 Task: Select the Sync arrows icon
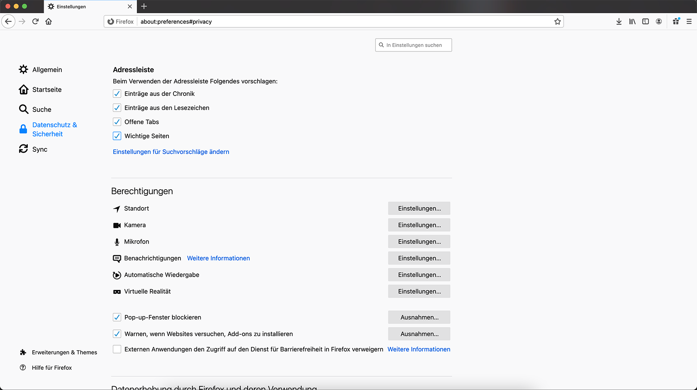tap(24, 149)
